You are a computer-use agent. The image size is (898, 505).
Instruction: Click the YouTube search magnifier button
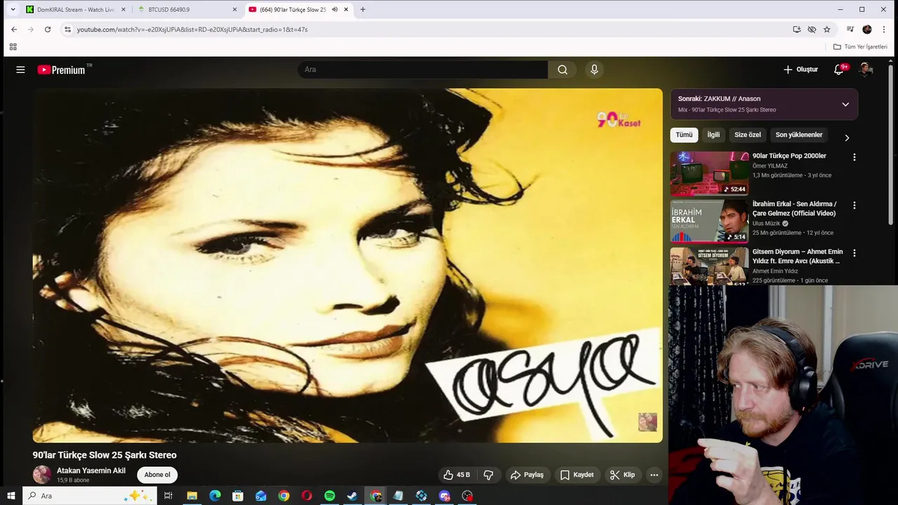pyautogui.click(x=563, y=69)
